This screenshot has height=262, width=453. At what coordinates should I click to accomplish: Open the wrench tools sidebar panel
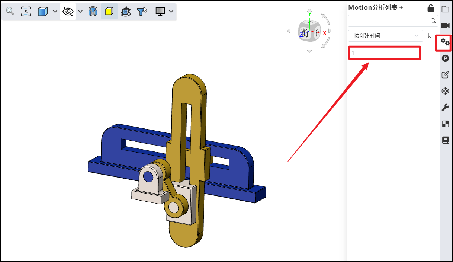445,108
